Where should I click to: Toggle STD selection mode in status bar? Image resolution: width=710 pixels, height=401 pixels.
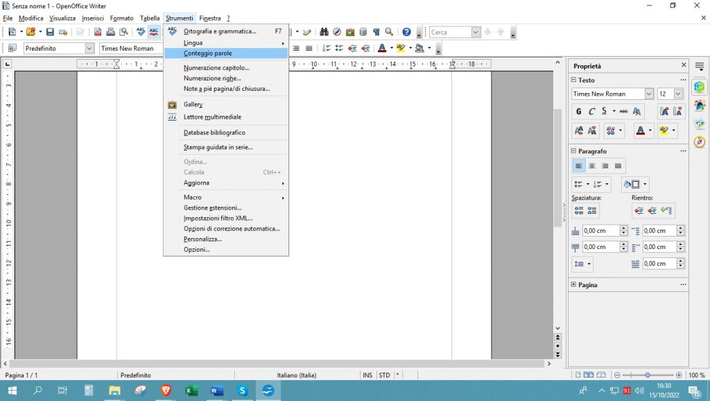pos(384,375)
